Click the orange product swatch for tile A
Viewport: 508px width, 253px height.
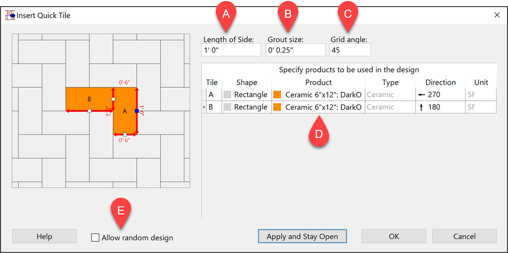[x=277, y=95]
